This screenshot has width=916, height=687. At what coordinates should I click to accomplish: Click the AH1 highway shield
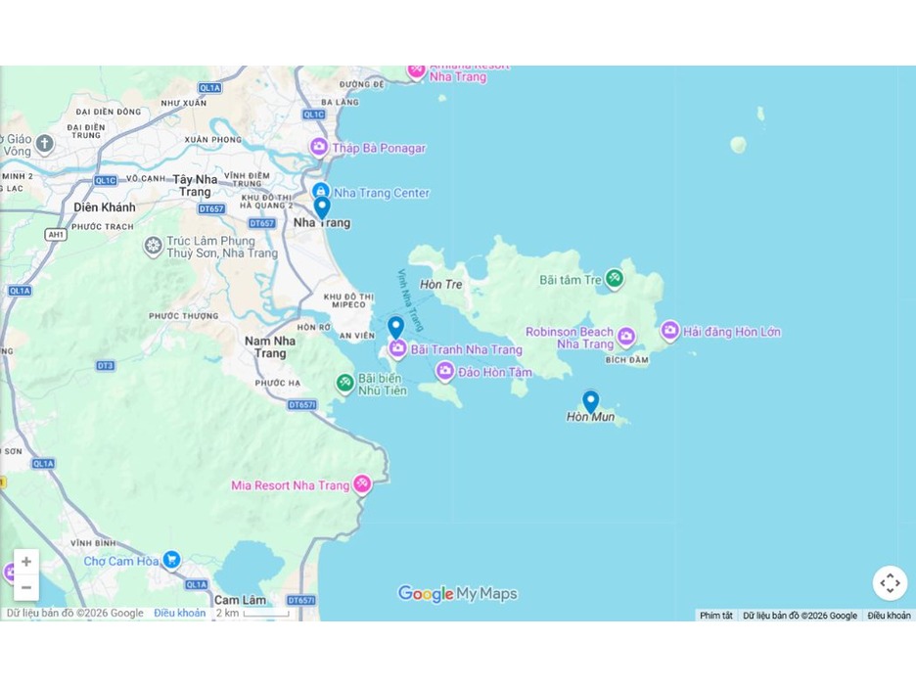click(x=56, y=234)
